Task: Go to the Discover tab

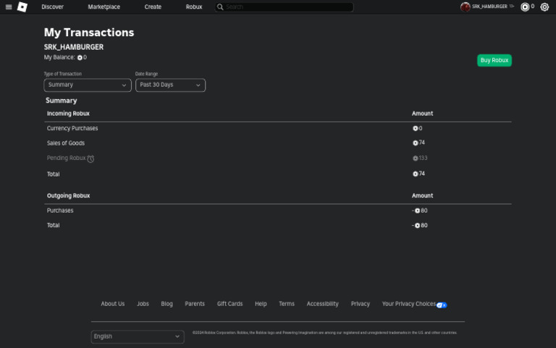Action: coord(52,7)
